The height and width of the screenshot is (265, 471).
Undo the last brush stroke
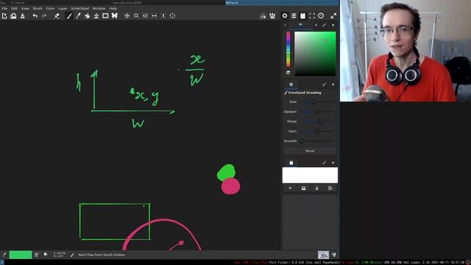tap(35, 16)
